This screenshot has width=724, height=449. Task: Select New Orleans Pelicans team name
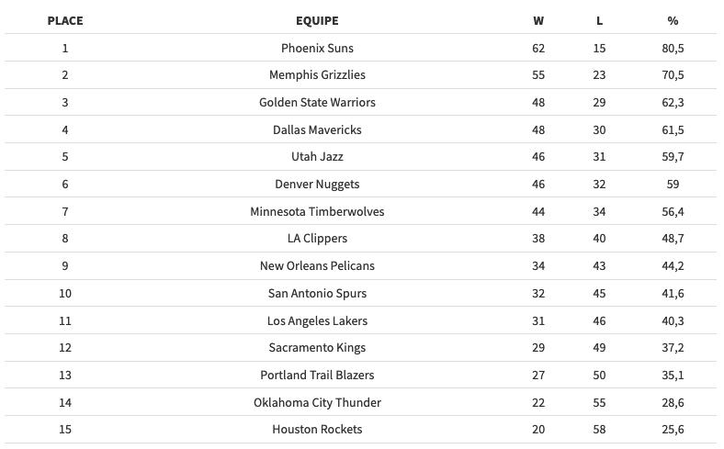(317, 266)
